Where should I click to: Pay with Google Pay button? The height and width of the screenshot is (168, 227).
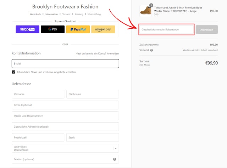coord(52,29)
